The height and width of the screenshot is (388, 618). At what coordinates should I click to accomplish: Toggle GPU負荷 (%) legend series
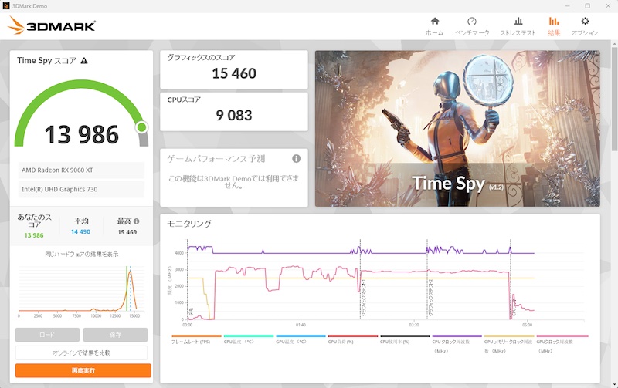pos(353,339)
